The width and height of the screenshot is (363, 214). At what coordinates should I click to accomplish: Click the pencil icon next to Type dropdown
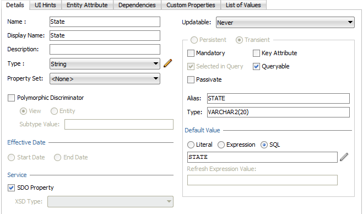pos(168,63)
